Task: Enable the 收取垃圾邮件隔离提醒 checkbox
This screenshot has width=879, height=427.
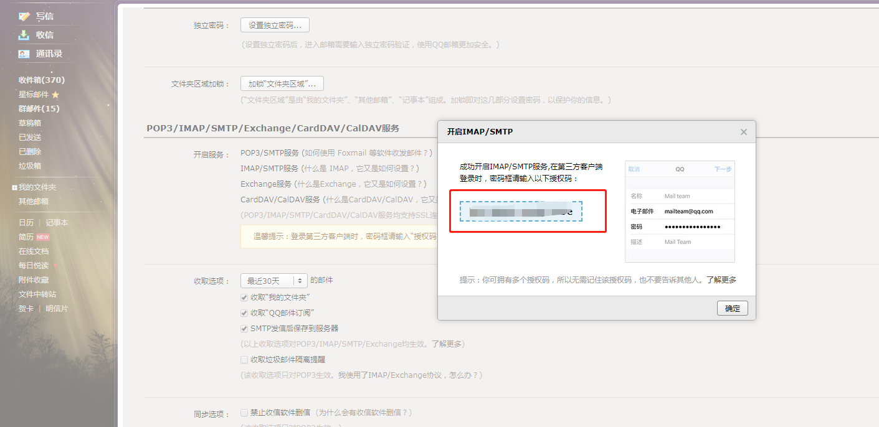Action: 244,360
